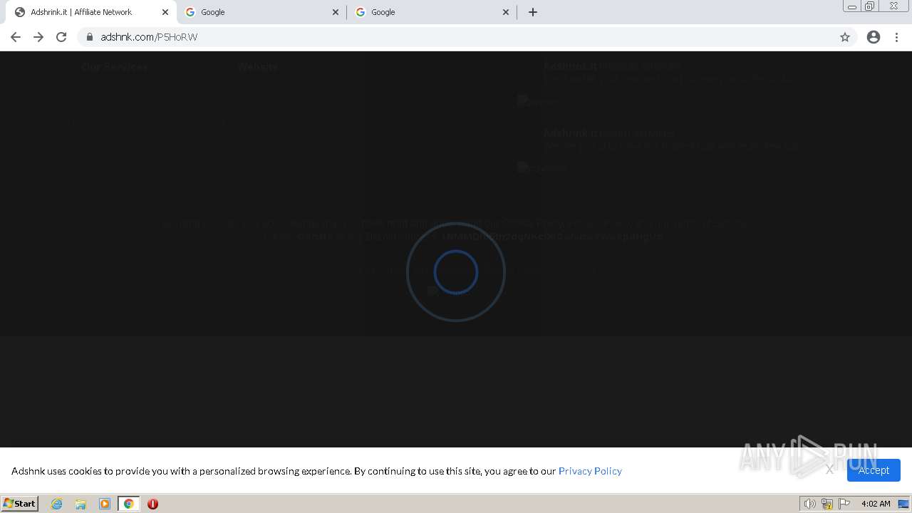The height and width of the screenshot is (513, 912).
Task: Open Windows Explorer from the taskbar
Action: (x=81, y=504)
